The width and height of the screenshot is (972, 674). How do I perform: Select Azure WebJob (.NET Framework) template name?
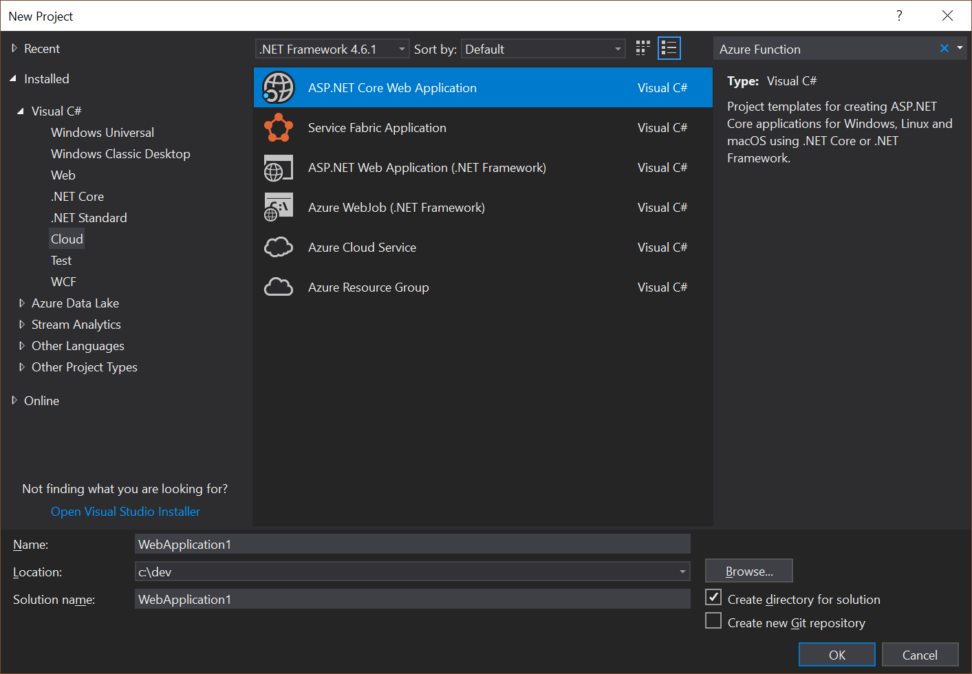tap(396, 207)
